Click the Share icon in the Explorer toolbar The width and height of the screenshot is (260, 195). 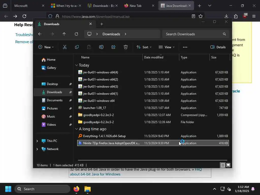[113, 47]
